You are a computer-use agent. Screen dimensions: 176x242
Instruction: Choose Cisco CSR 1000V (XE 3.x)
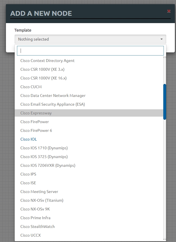[x=89, y=69]
